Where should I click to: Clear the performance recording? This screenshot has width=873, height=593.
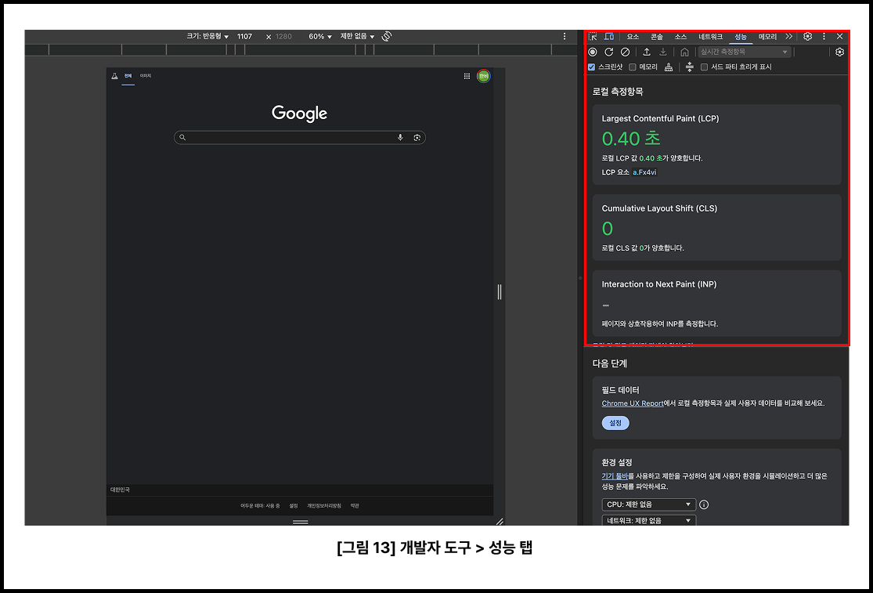point(626,52)
